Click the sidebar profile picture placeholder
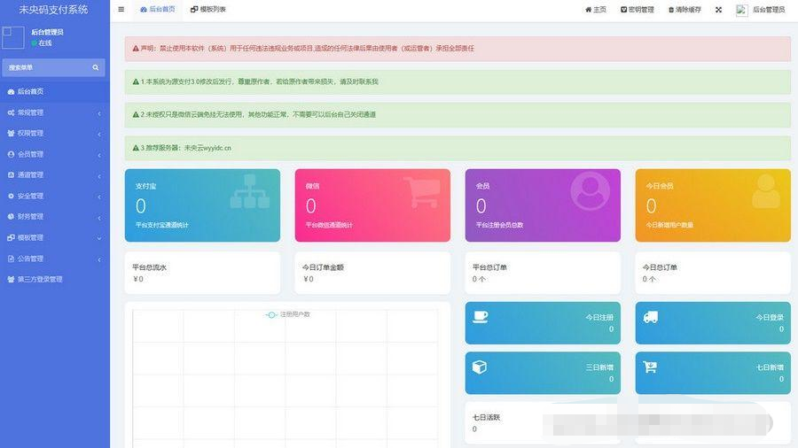This screenshot has width=798, height=448. [12, 37]
